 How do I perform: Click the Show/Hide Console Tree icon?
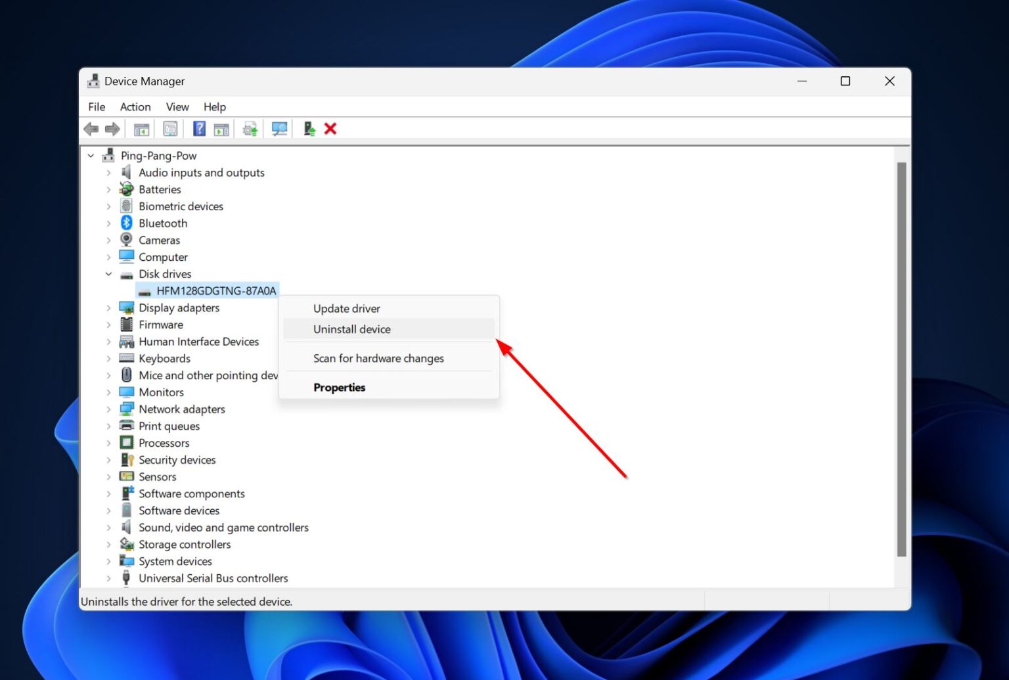[x=140, y=128]
